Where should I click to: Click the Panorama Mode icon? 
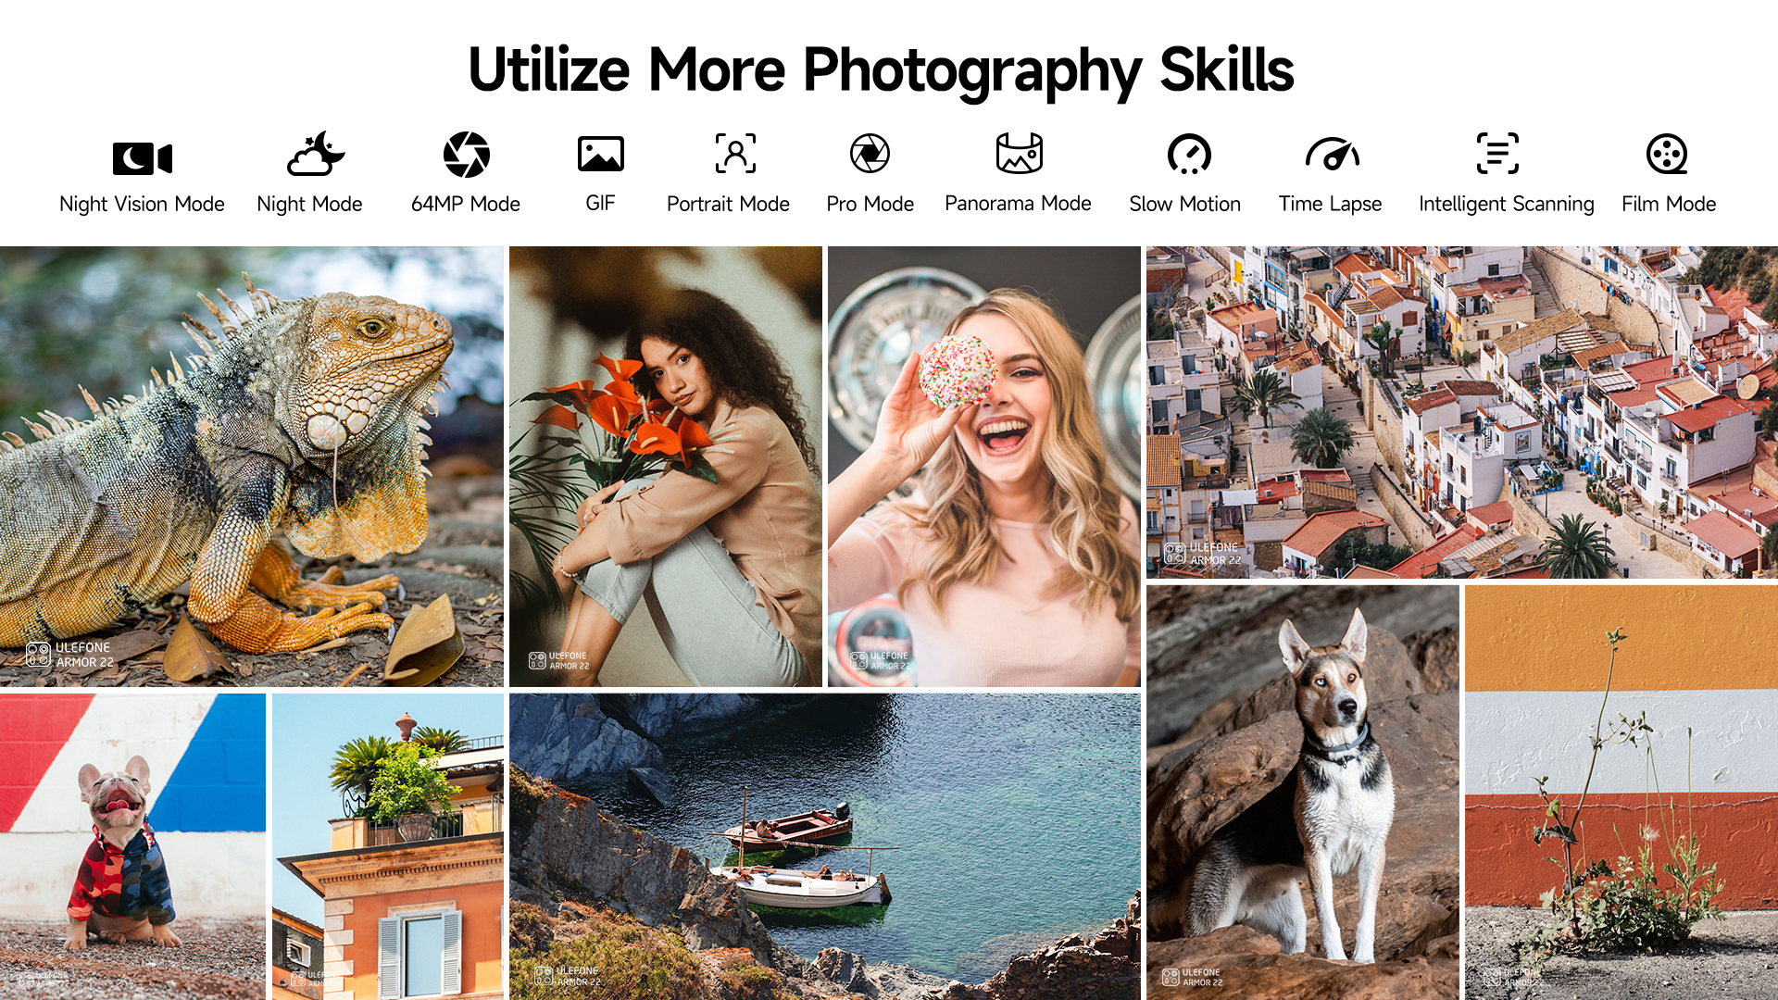1019,154
